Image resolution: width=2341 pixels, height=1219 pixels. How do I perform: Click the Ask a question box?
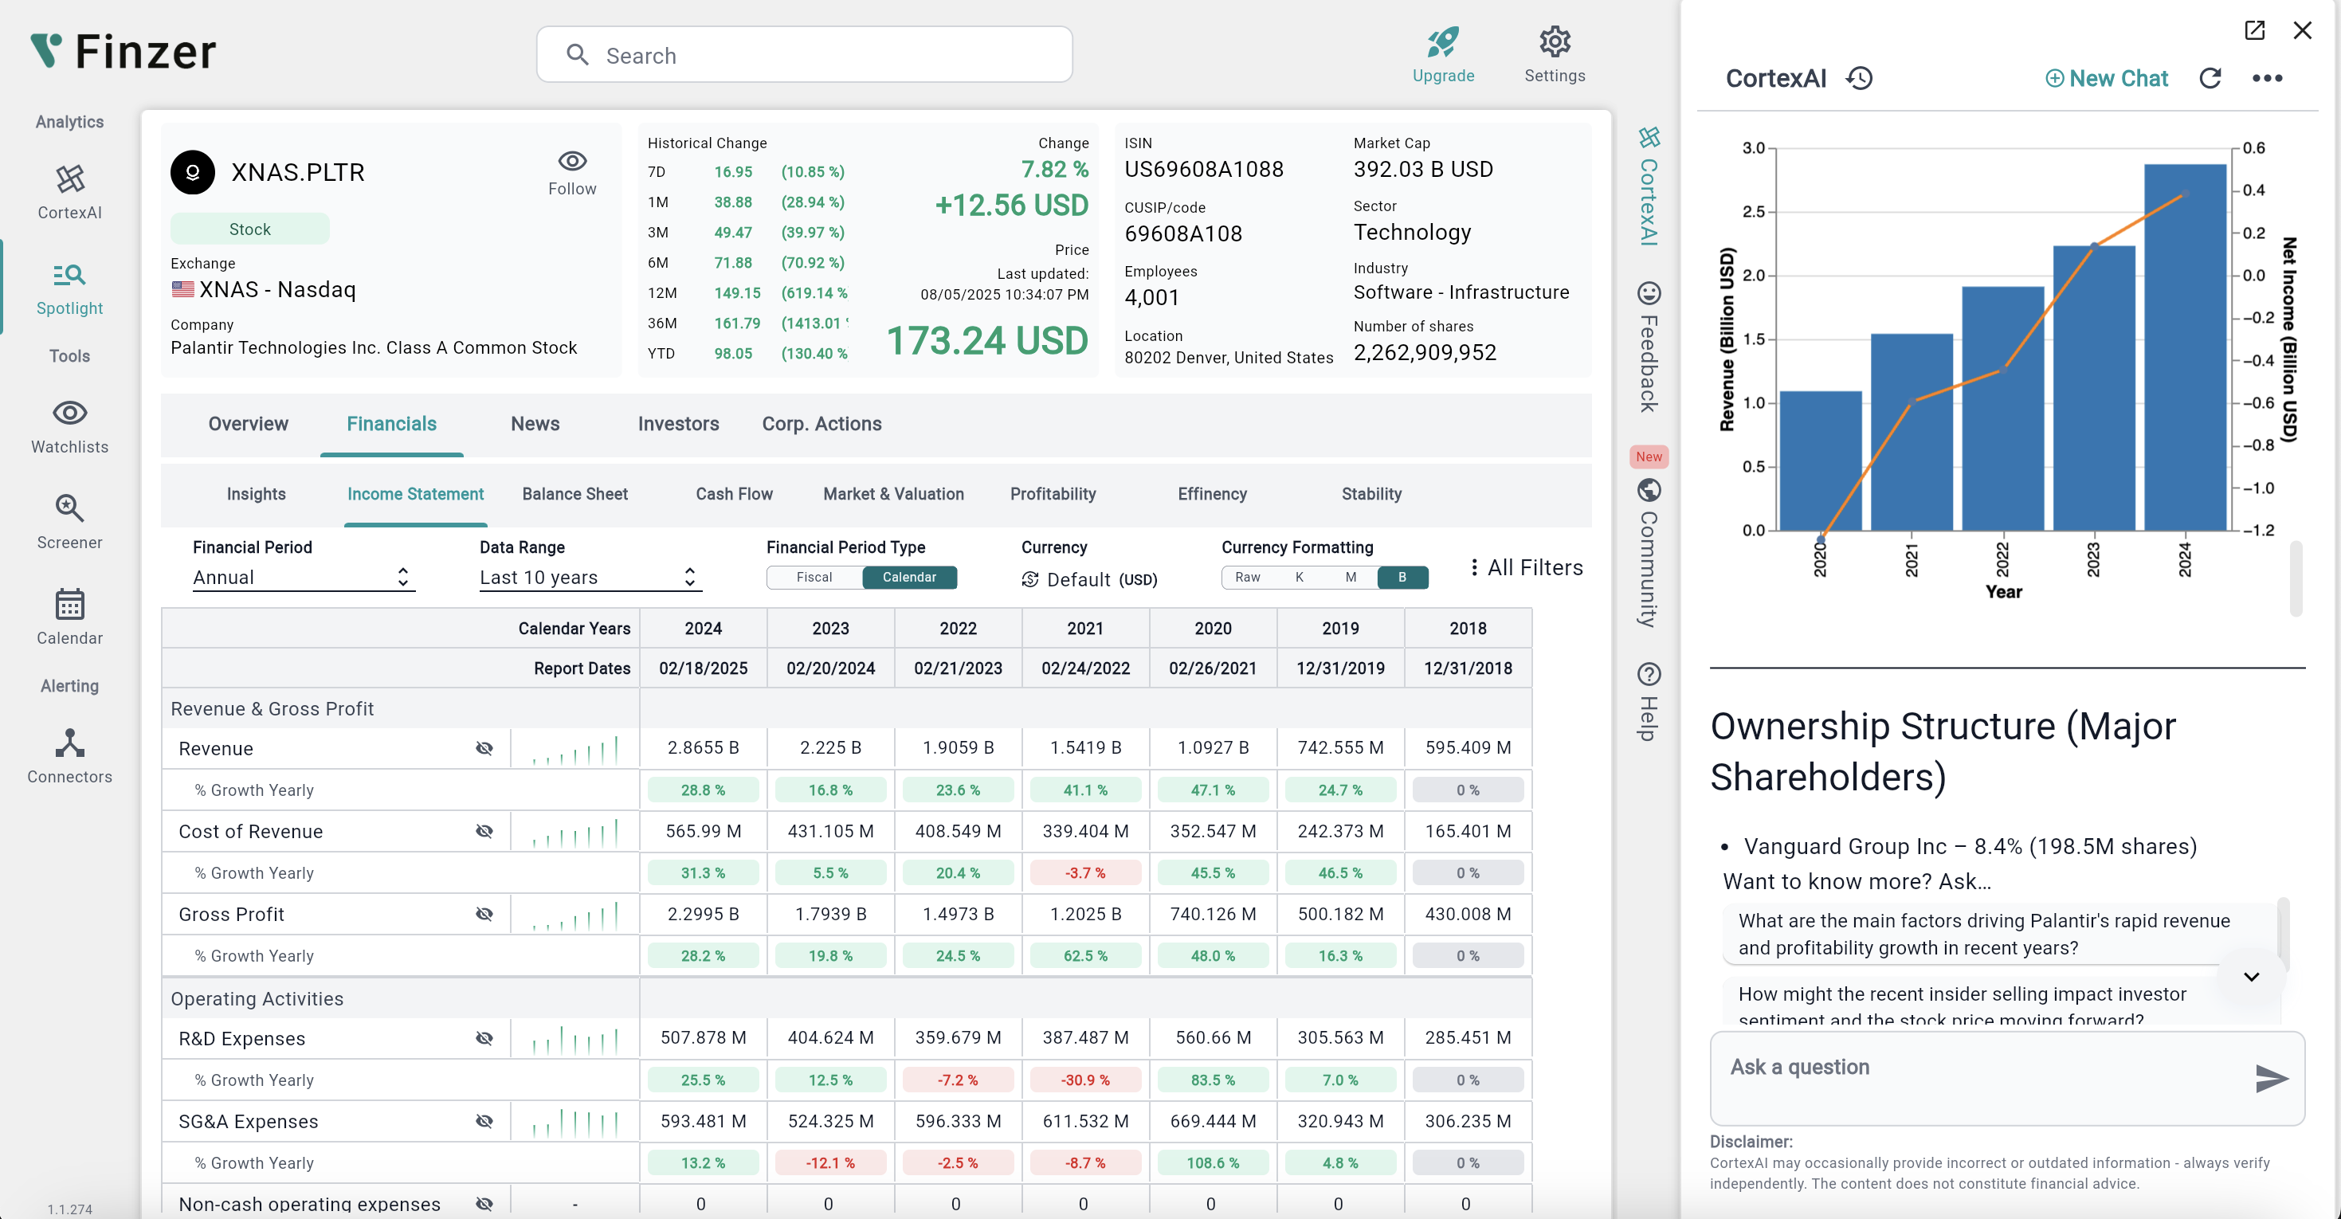click(x=2007, y=1078)
